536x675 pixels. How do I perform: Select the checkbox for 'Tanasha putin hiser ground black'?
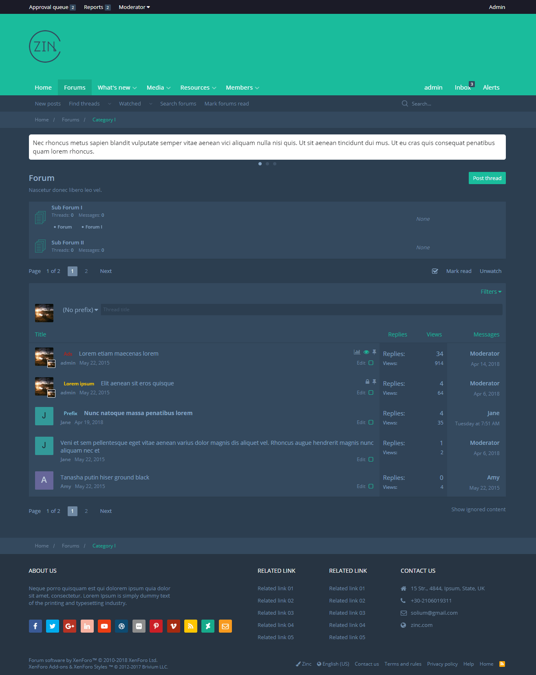371,486
